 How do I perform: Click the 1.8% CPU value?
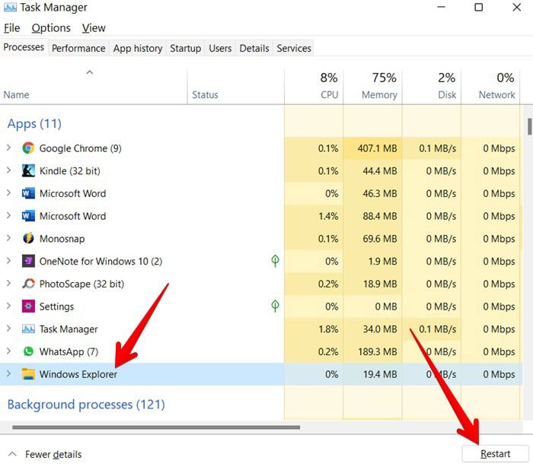pos(328,329)
